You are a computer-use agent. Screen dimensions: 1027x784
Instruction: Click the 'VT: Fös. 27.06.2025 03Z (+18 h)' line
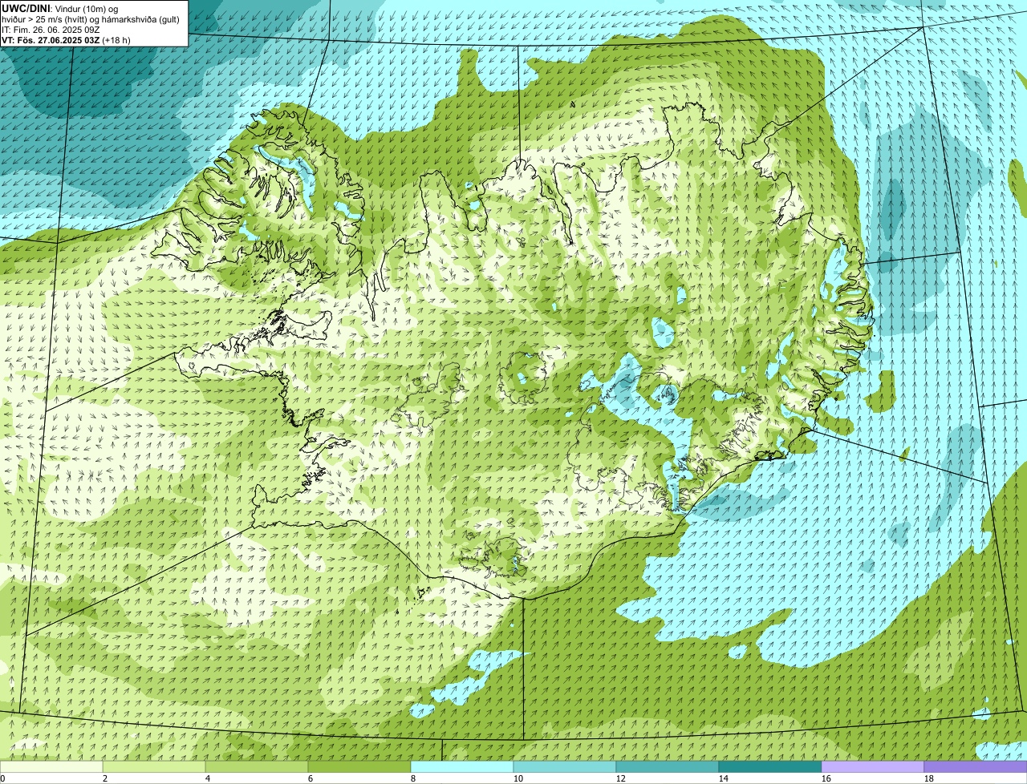[x=66, y=40]
